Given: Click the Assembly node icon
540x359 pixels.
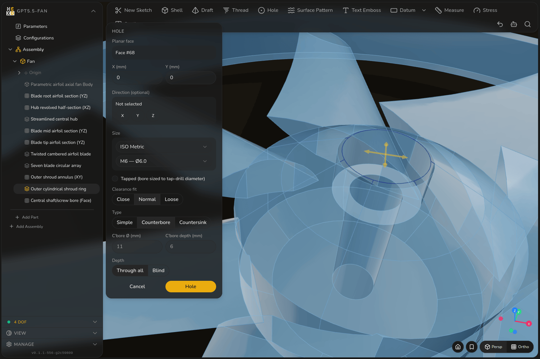Looking at the screenshot, I should pyautogui.click(x=18, y=49).
